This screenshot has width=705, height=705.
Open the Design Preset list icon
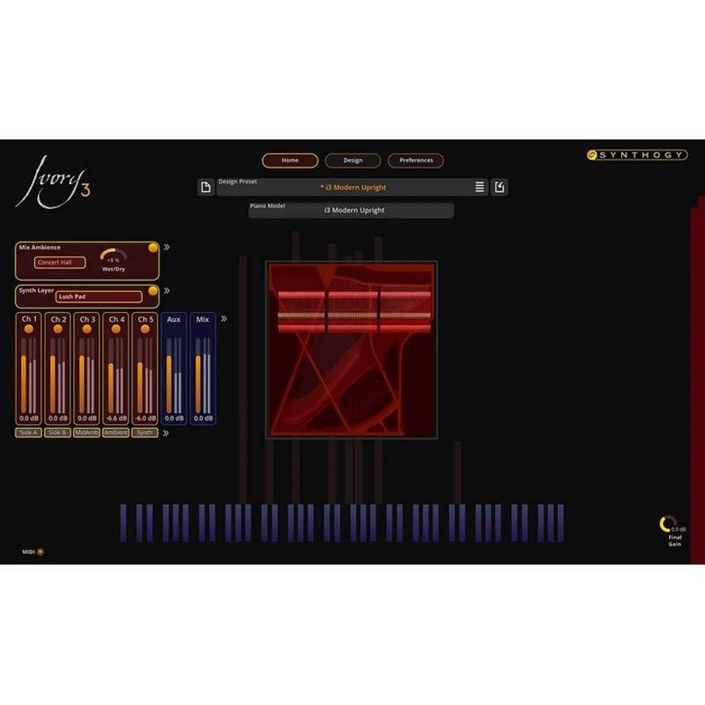[x=480, y=187]
